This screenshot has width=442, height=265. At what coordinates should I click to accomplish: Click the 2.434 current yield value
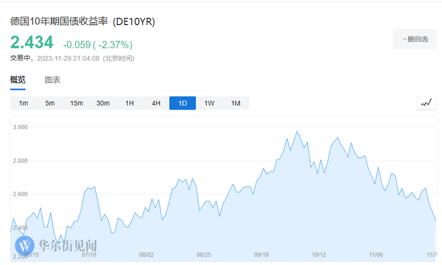(x=32, y=43)
